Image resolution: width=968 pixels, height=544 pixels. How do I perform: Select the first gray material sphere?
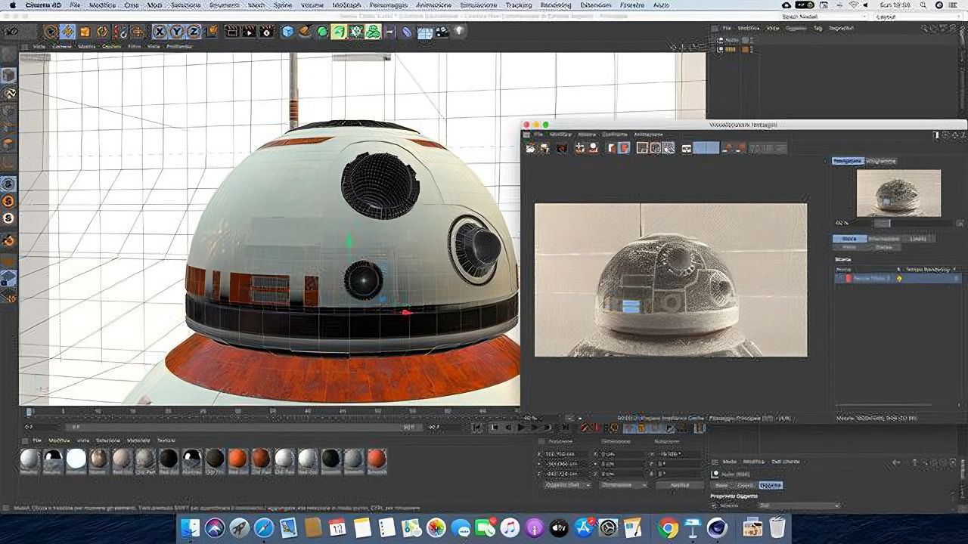click(29, 459)
